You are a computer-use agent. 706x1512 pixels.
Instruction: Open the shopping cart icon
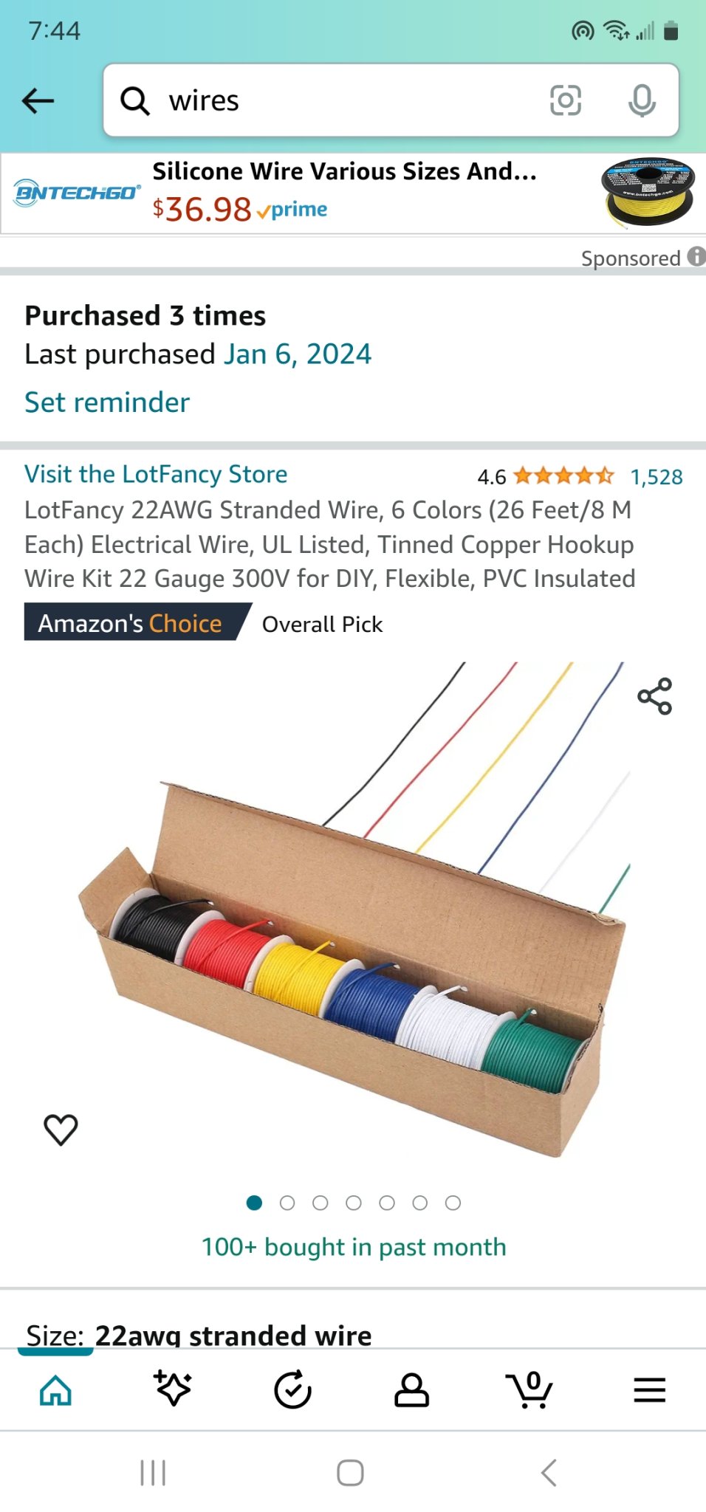[x=529, y=1389]
